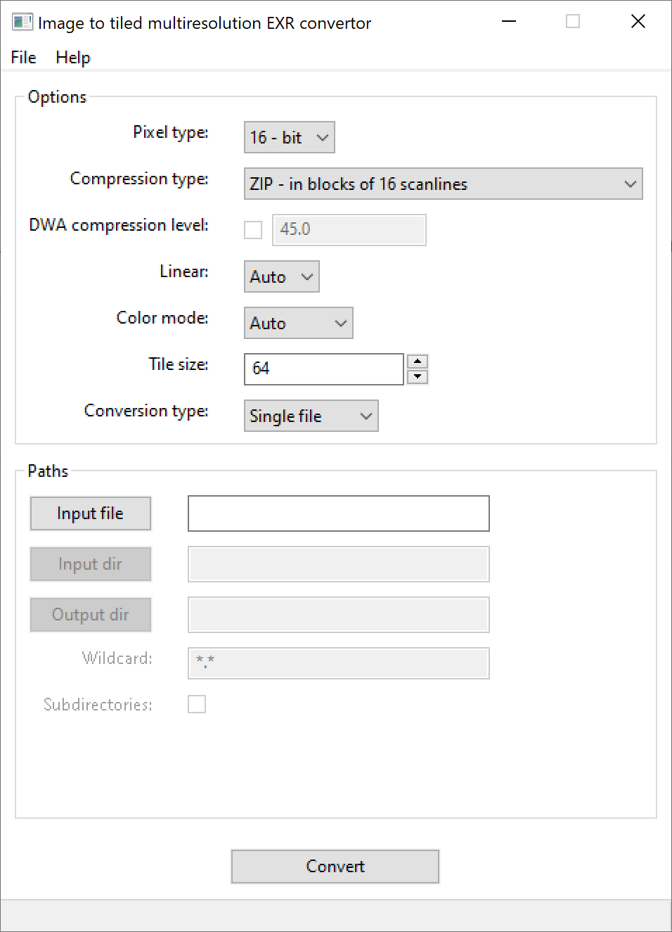
Task: Open the Conversion type dropdown
Action: click(x=311, y=416)
